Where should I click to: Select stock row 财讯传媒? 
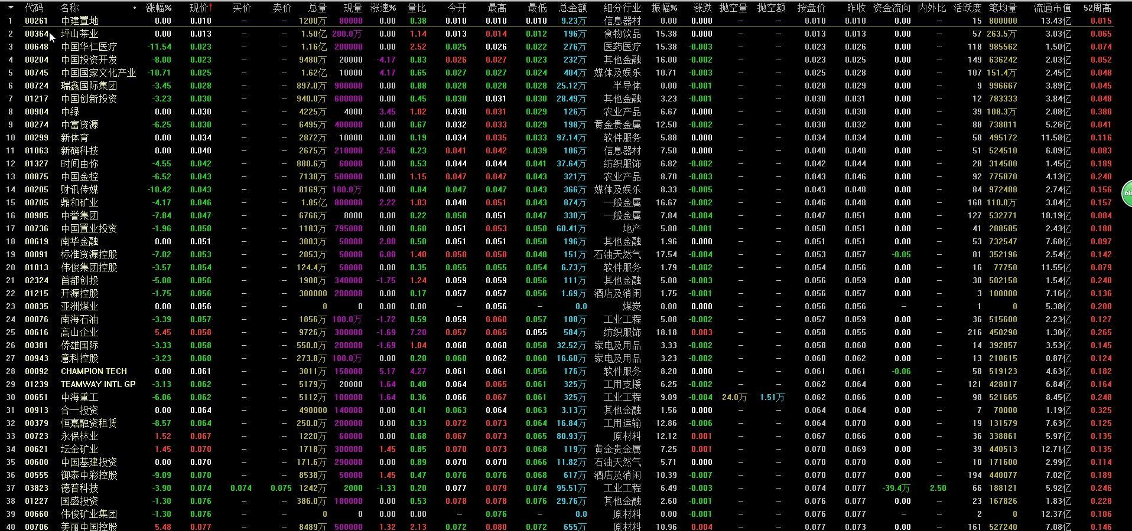pos(80,189)
